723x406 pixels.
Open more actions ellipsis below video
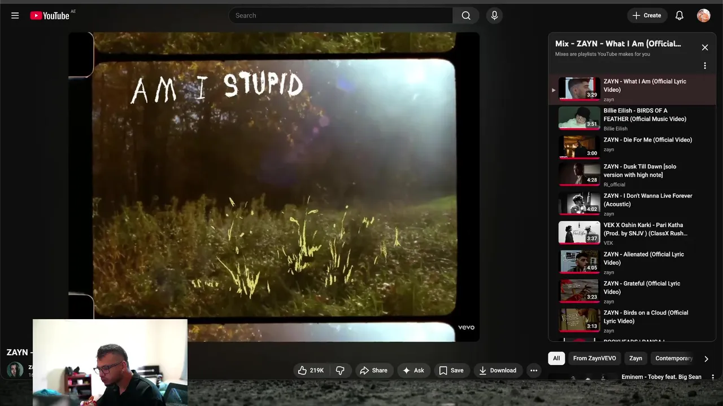click(x=534, y=370)
